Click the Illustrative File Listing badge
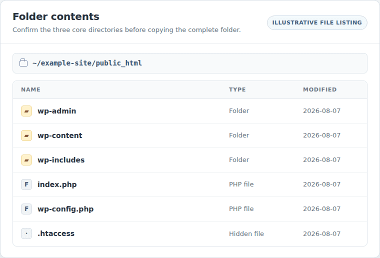The image size is (380, 258). (x=317, y=22)
